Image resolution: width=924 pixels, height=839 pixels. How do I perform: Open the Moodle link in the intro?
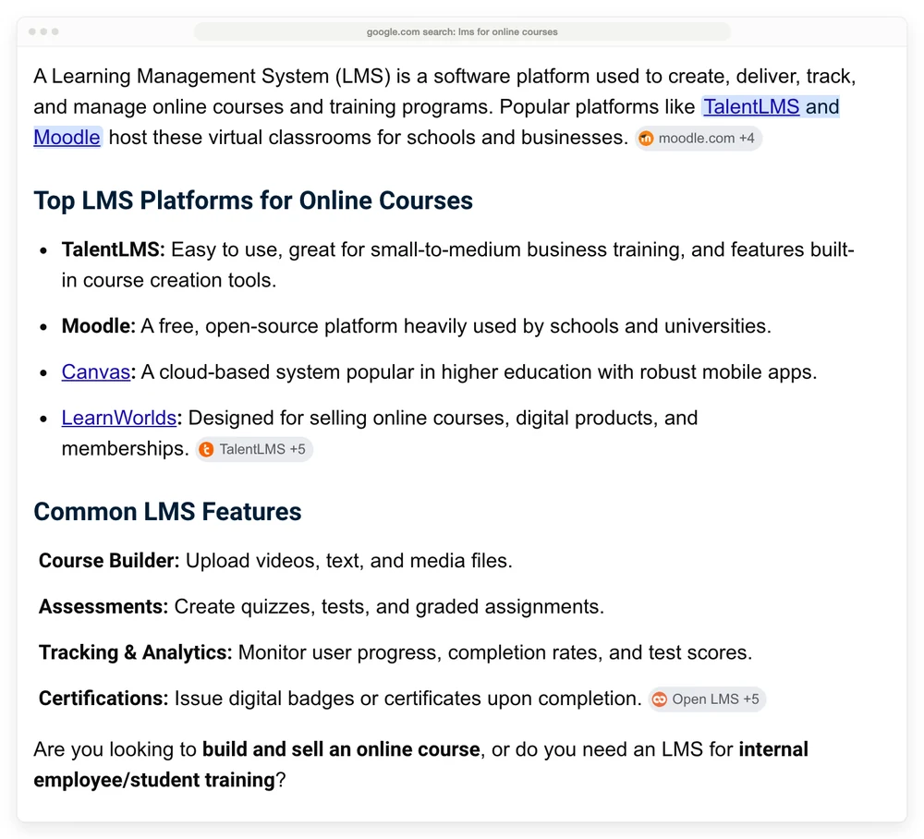pos(67,138)
